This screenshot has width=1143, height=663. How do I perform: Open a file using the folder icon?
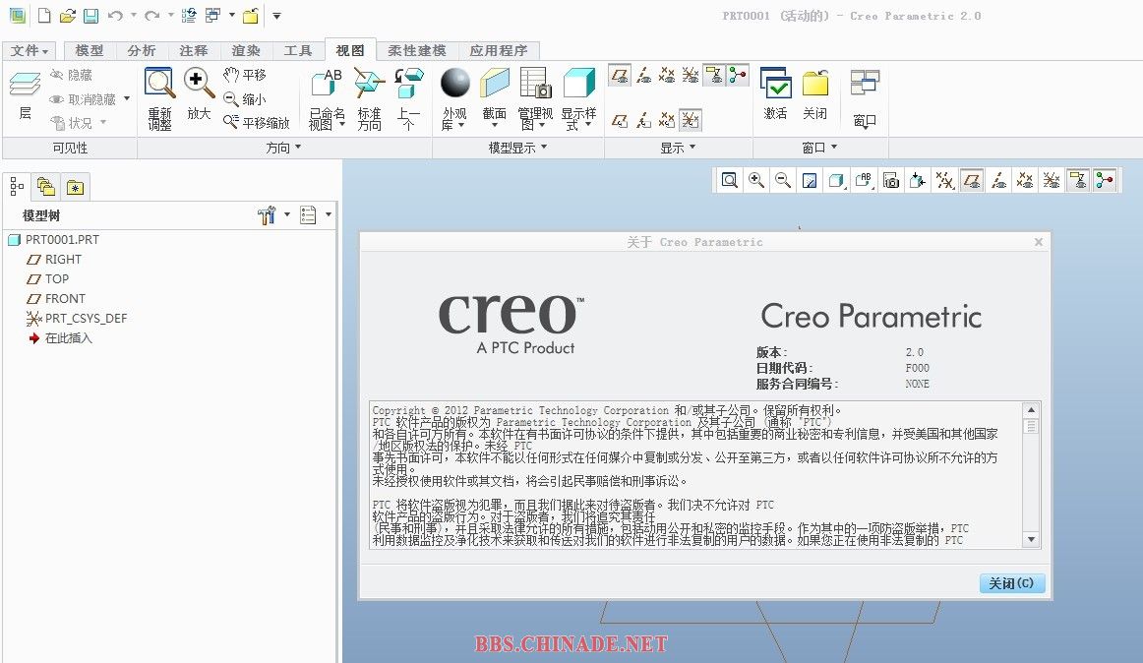pos(67,16)
